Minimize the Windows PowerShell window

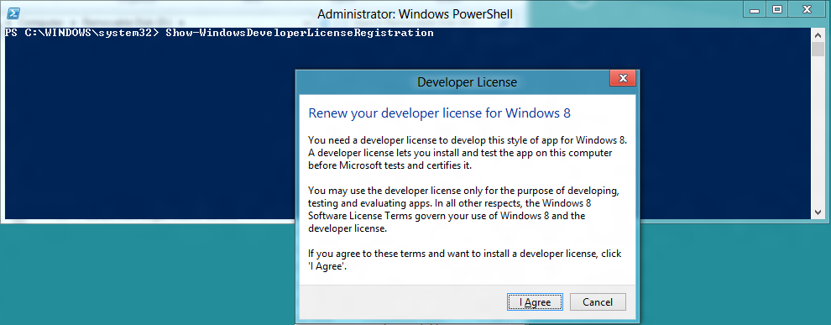[755, 10]
